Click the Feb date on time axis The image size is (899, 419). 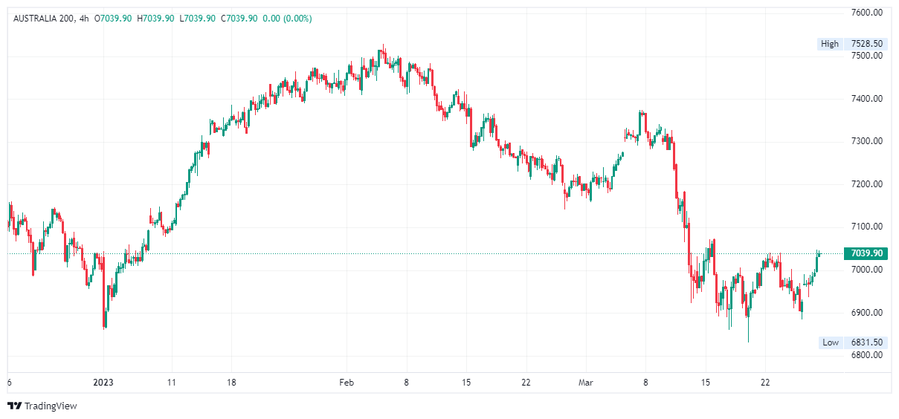point(346,383)
